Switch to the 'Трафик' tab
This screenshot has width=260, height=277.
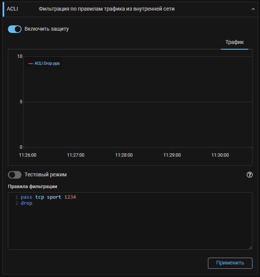(x=234, y=42)
